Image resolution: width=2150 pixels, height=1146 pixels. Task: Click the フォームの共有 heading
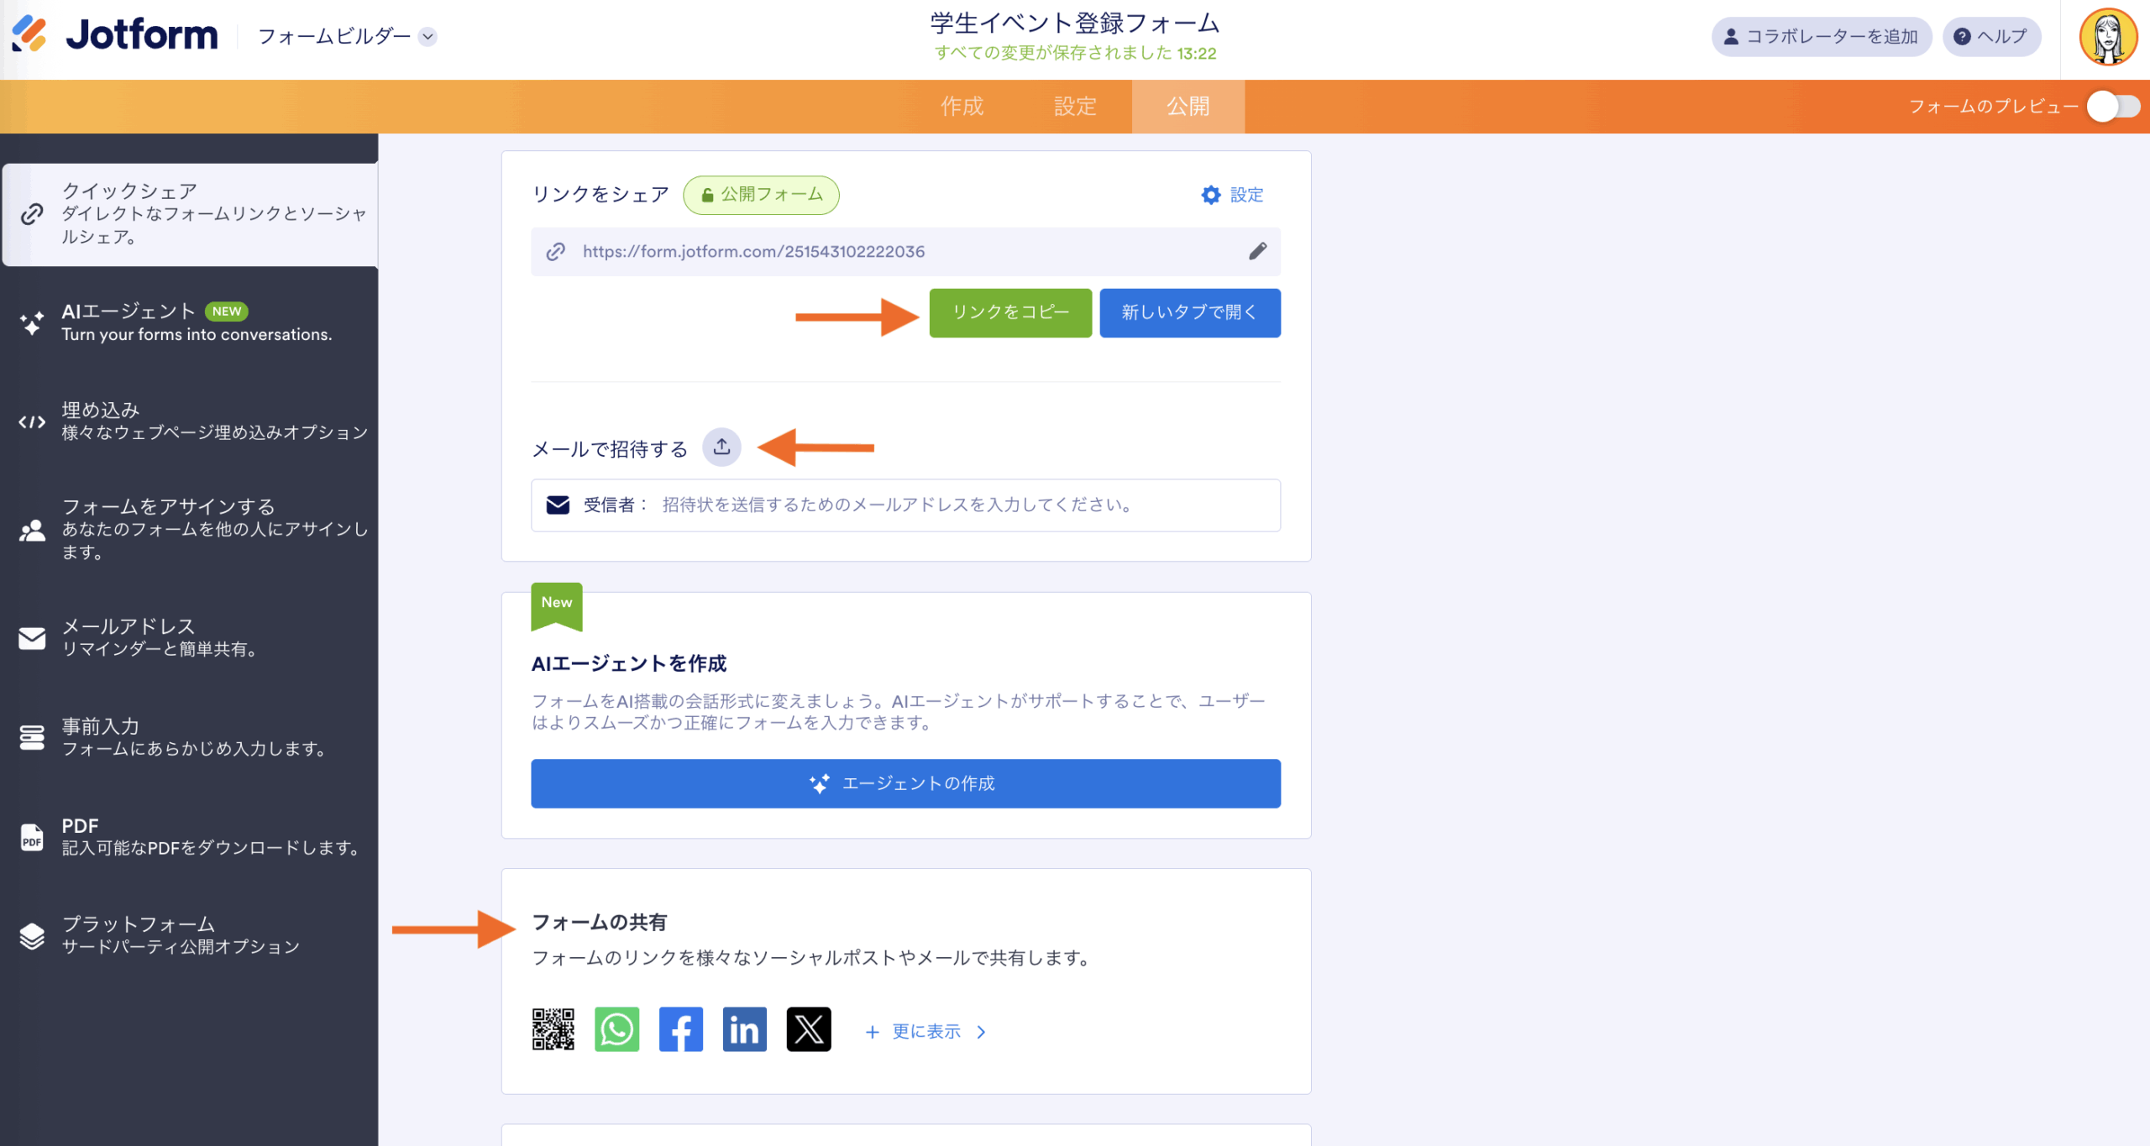600,923
